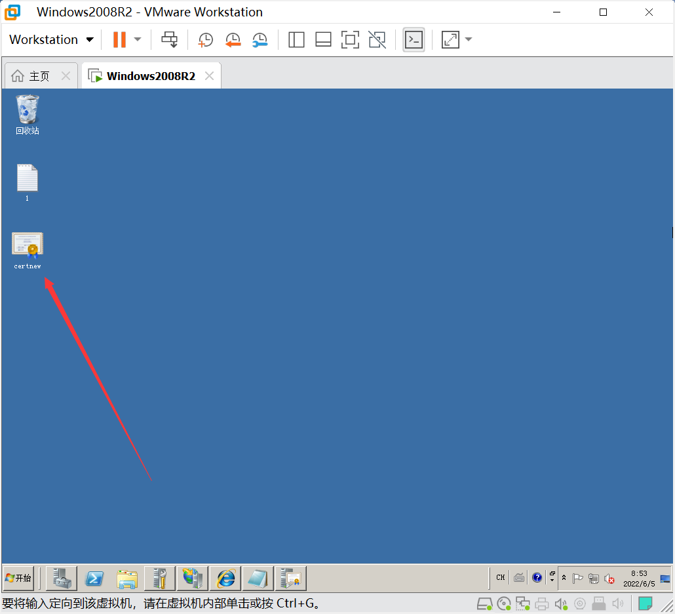Select the certnew certificate file
The width and height of the screenshot is (675, 614).
tap(27, 251)
